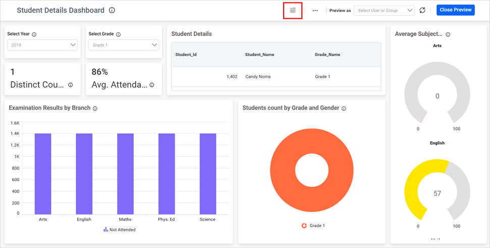Click the Distinct Count value 1
Viewport: 490px width, 248px height.
click(x=13, y=72)
